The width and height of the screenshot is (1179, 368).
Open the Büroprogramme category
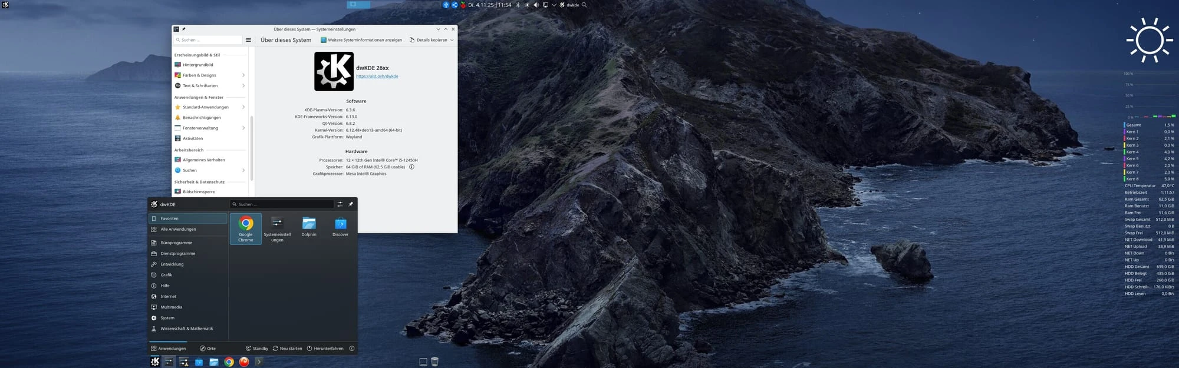coord(188,243)
